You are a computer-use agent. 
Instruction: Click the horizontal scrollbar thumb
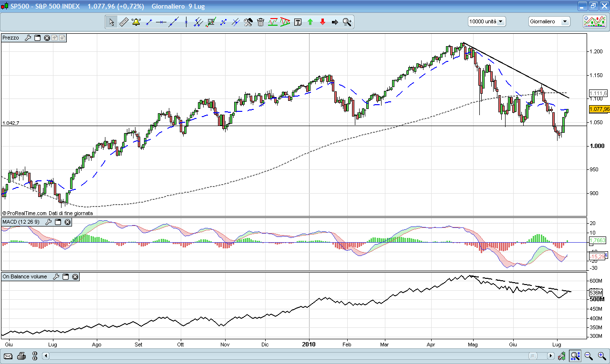tap(532, 356)
